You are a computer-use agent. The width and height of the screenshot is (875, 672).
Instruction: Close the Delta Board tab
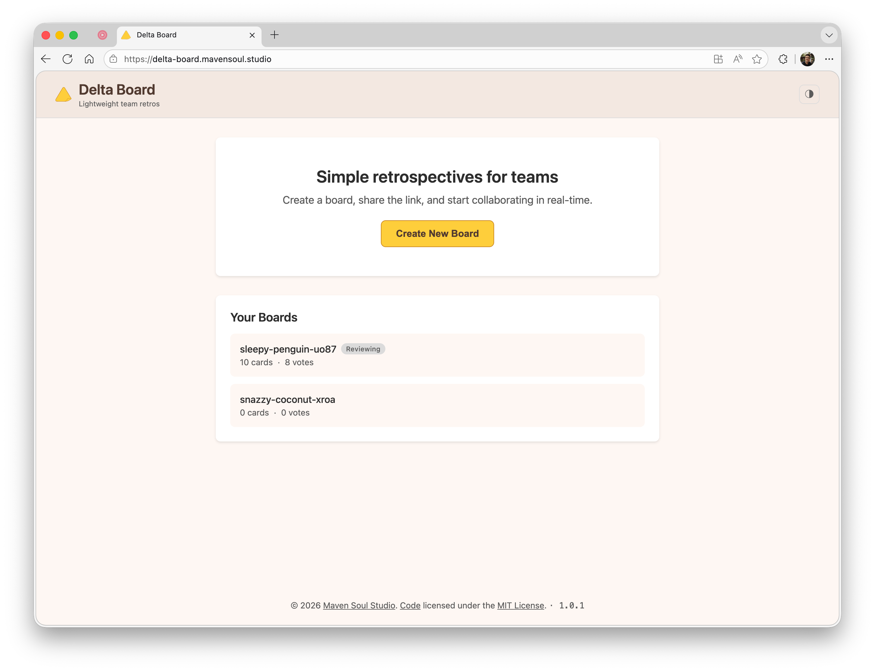[x=252, y=35]
